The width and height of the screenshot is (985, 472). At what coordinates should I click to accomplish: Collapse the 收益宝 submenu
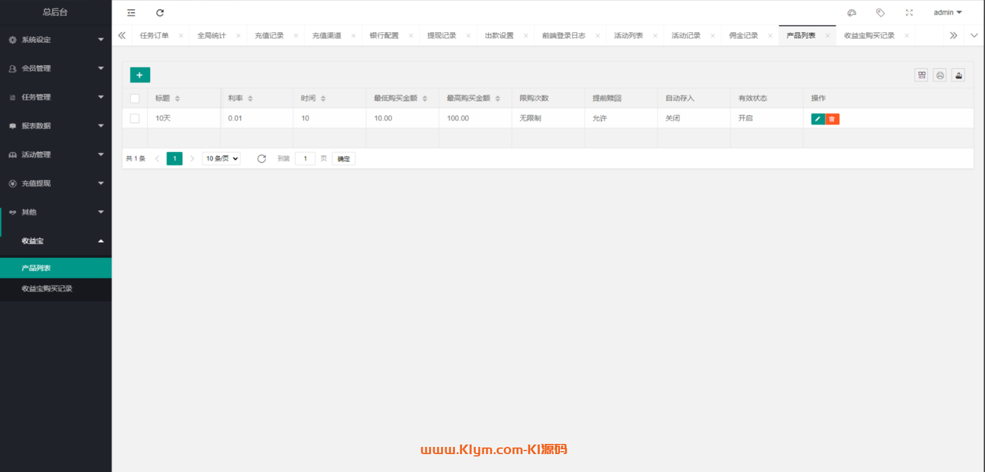[x=56, y=241]
